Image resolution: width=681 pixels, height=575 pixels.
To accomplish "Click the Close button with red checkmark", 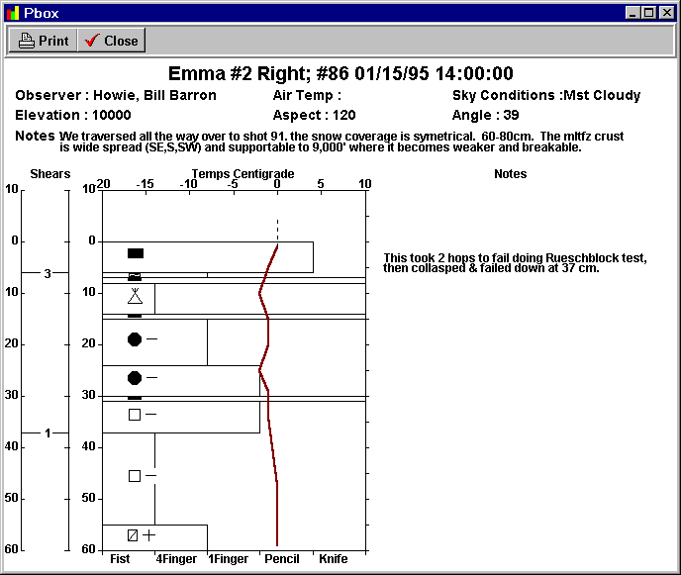I will pyautogui.click(x=111, y=41).
